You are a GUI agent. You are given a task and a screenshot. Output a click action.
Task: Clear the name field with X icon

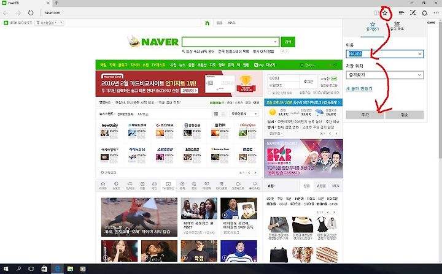(420, 54)
